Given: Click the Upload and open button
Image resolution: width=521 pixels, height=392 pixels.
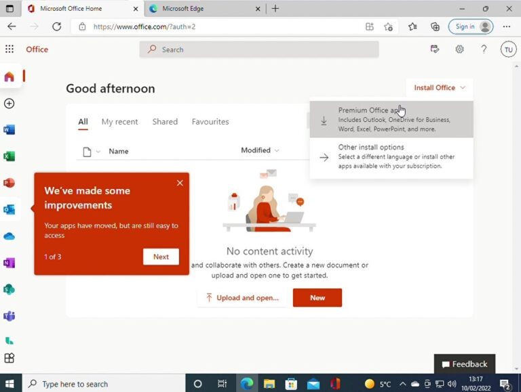Looking at the screenshot, I should 242,298.
